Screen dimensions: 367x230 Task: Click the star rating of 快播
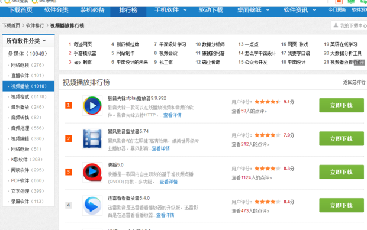pos(268,169)
